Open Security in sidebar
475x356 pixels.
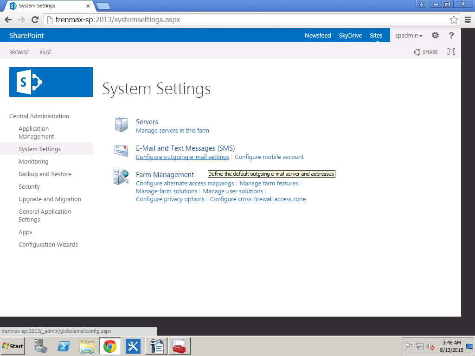(x=29, y=186)
